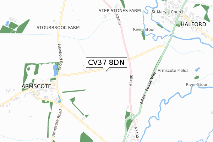Select the River Stour label near Halford

point(144,29)
